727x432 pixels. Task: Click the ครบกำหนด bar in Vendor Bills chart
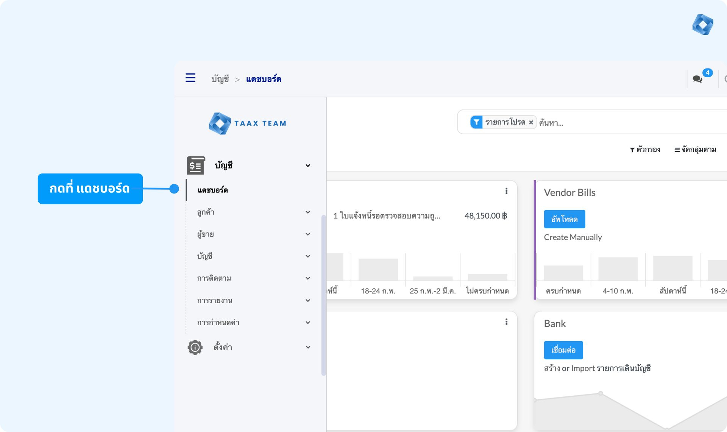(x=563, y=273)
